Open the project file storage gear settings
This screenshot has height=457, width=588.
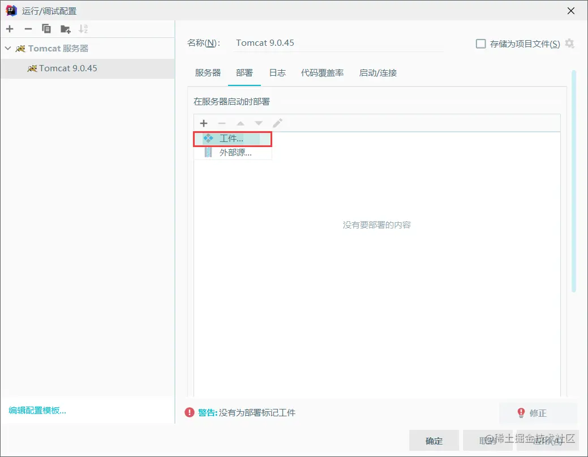coord(570,44)
